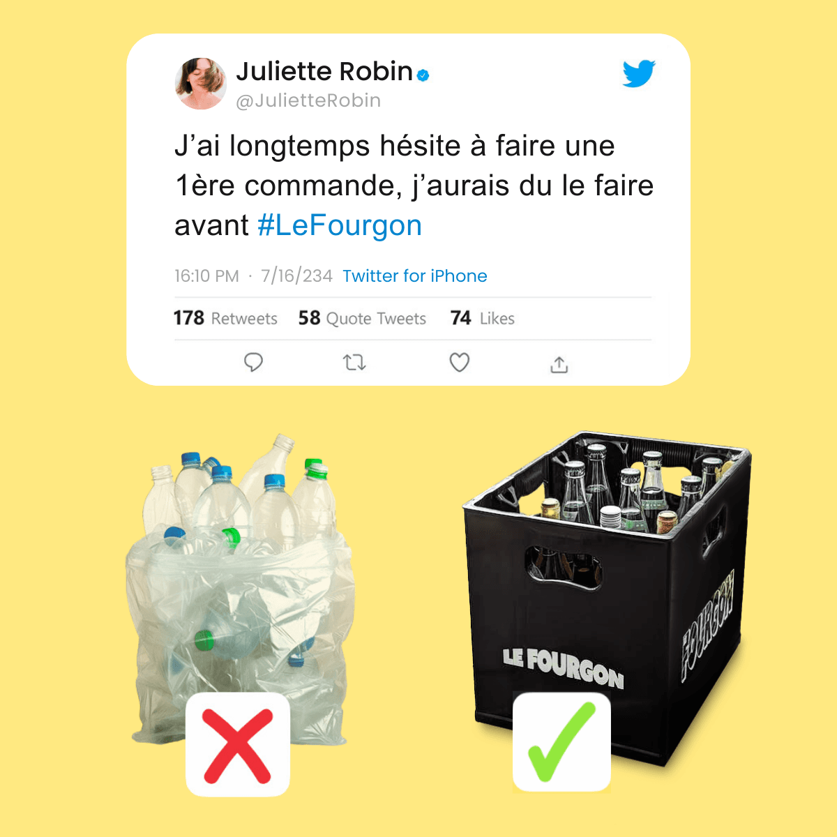Open Juliette Robin's profile picture

click(200, 84)
